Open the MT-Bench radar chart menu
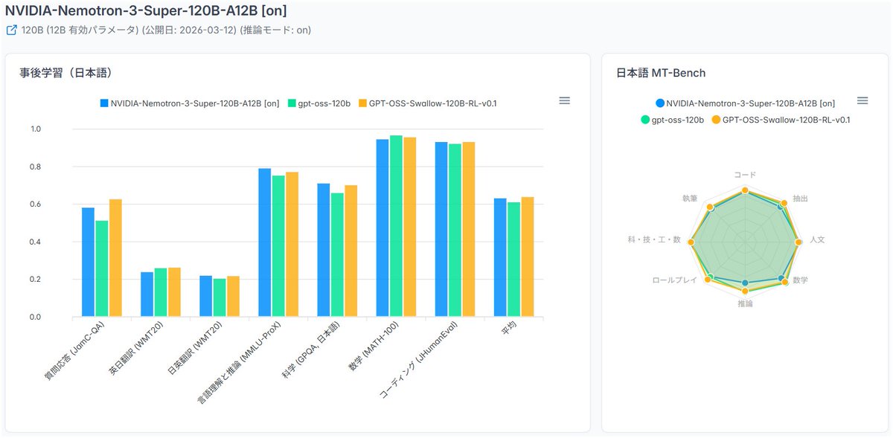The image size is (893, 438). point(862,100)
